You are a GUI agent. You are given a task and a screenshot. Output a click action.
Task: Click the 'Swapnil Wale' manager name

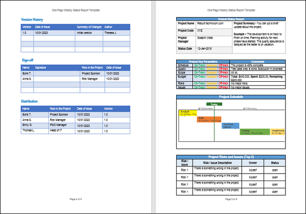point(205,37)
